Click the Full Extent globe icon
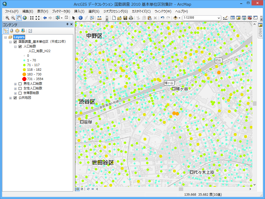 [25, 18]
